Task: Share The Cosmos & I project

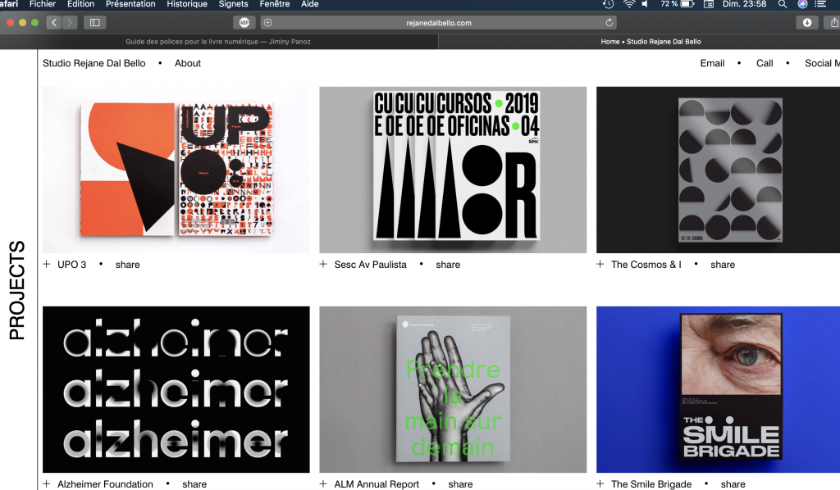Action: coord(723,265)
